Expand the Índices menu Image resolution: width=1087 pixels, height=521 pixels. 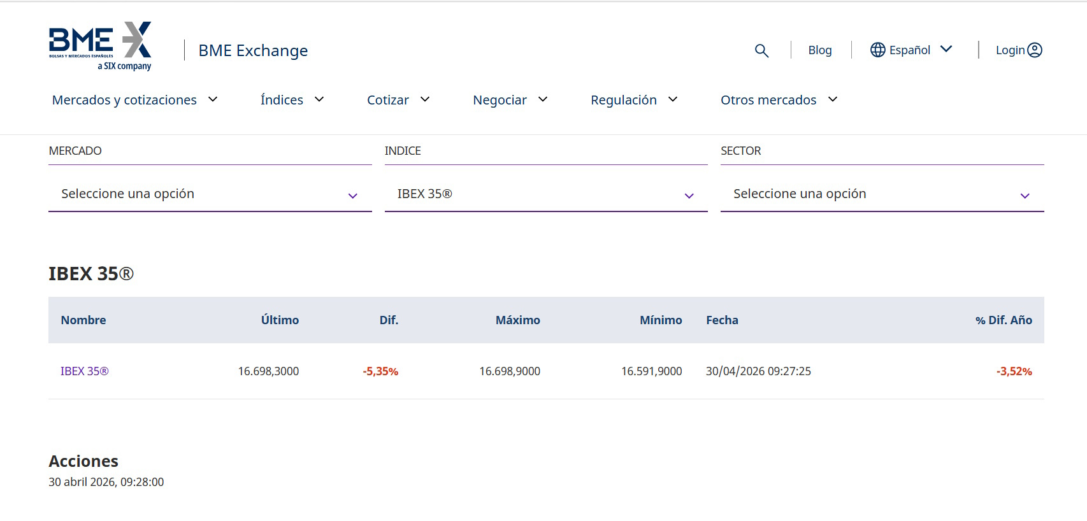292,100
